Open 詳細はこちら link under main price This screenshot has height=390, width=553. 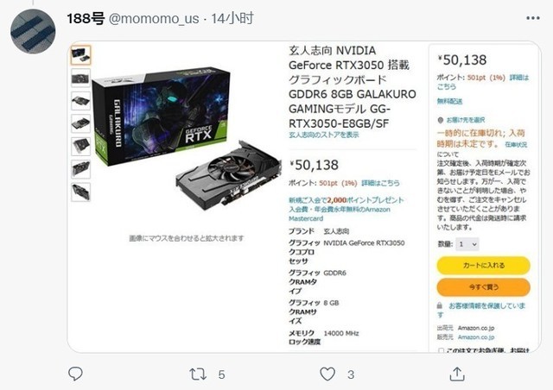[380, 183]
